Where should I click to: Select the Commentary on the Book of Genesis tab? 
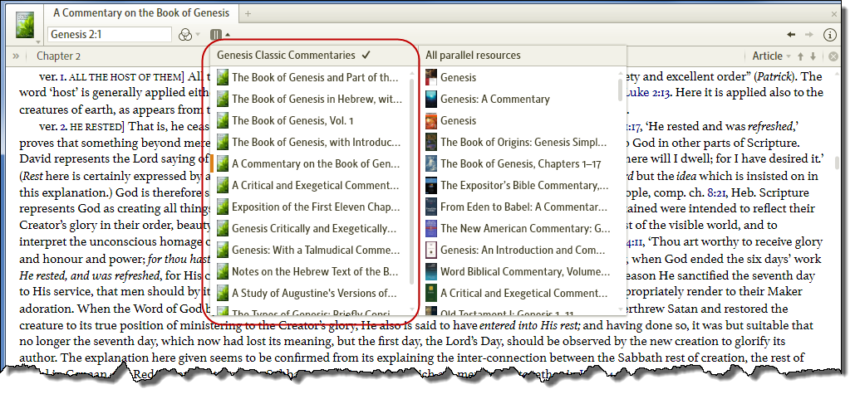pyautogui.click(x=141, y=13)
